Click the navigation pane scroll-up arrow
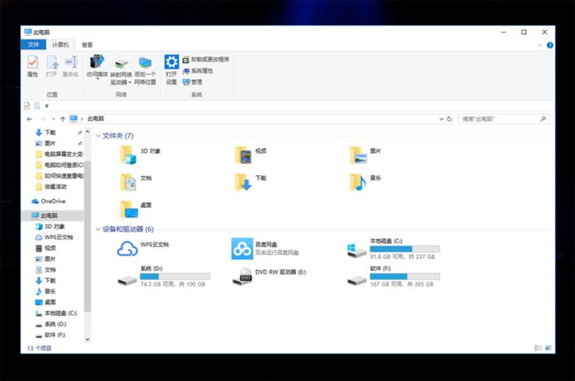This screenshot has height=381, width=575. (x=87, y=131)
